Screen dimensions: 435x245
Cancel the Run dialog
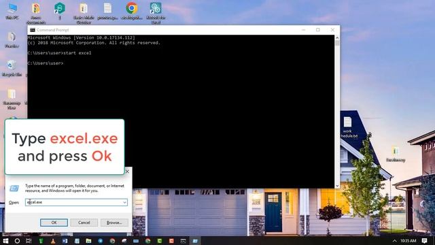click(x=84, y=223)
